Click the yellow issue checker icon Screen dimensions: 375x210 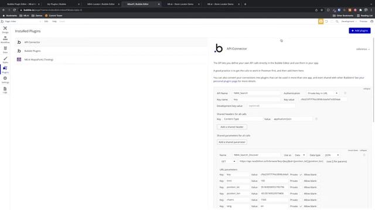[x=321, y=22]
